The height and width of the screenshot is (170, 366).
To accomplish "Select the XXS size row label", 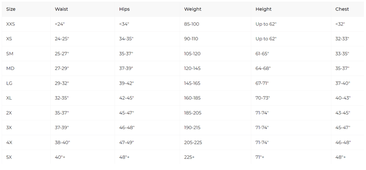I will 11,24.
